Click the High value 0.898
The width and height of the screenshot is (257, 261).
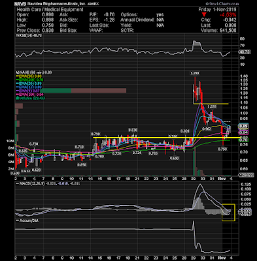[x=48, y=20]
